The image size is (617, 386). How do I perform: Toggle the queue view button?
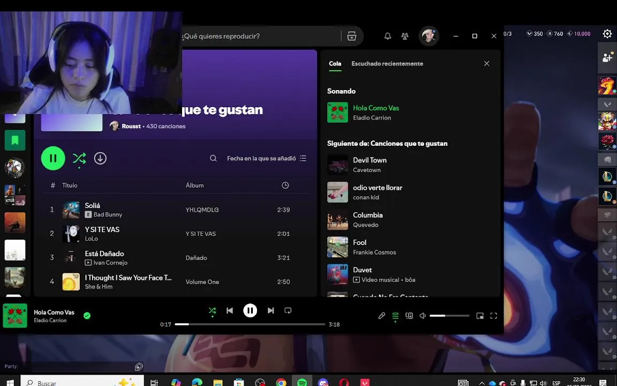pyautogui.click(x=395, y=316)
